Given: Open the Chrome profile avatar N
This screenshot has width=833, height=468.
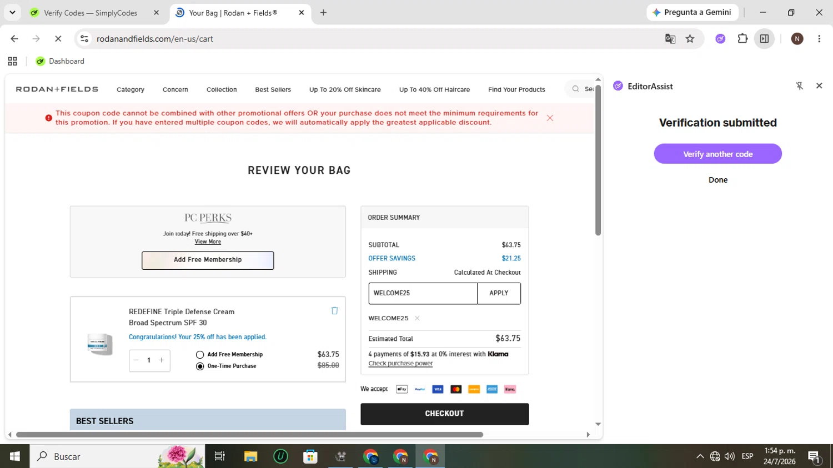Looking at the screenshot, I should pyautogui.click(x=797, y=39).
